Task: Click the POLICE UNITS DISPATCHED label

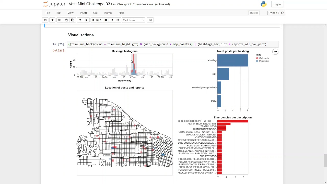Action: click(x=201, y=146)
